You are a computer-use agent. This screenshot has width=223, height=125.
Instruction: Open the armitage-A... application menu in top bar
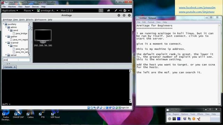pos(47,10)
